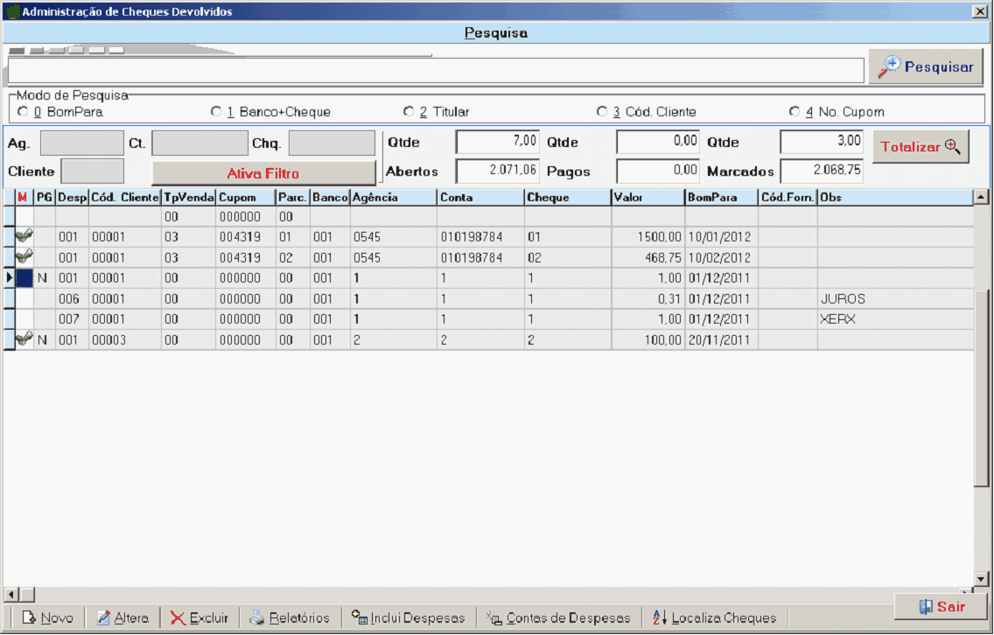Click the Localiza Cheques sort icon

click(x=660, y=618)
